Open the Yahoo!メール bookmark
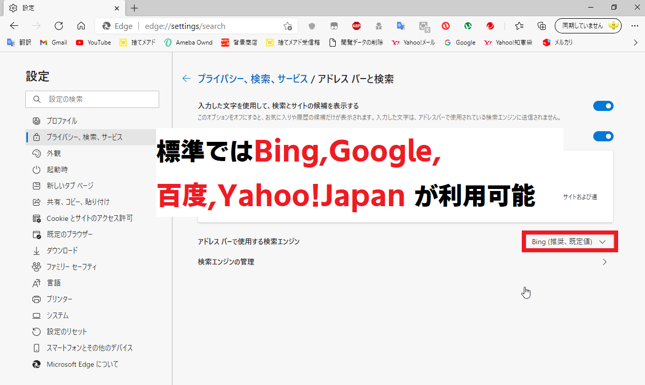This screenshot has width=645, height=385. tap(413, 43)
